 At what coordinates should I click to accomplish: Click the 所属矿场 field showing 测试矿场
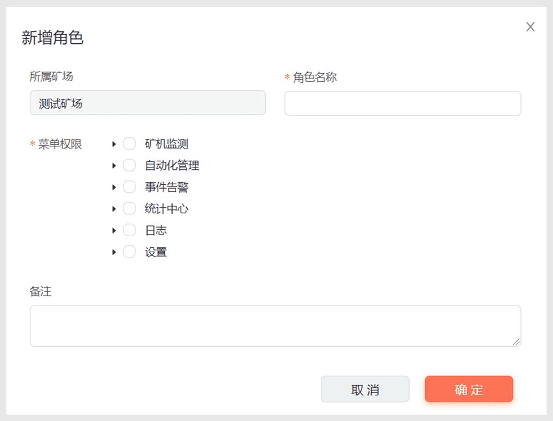[148, 103]
